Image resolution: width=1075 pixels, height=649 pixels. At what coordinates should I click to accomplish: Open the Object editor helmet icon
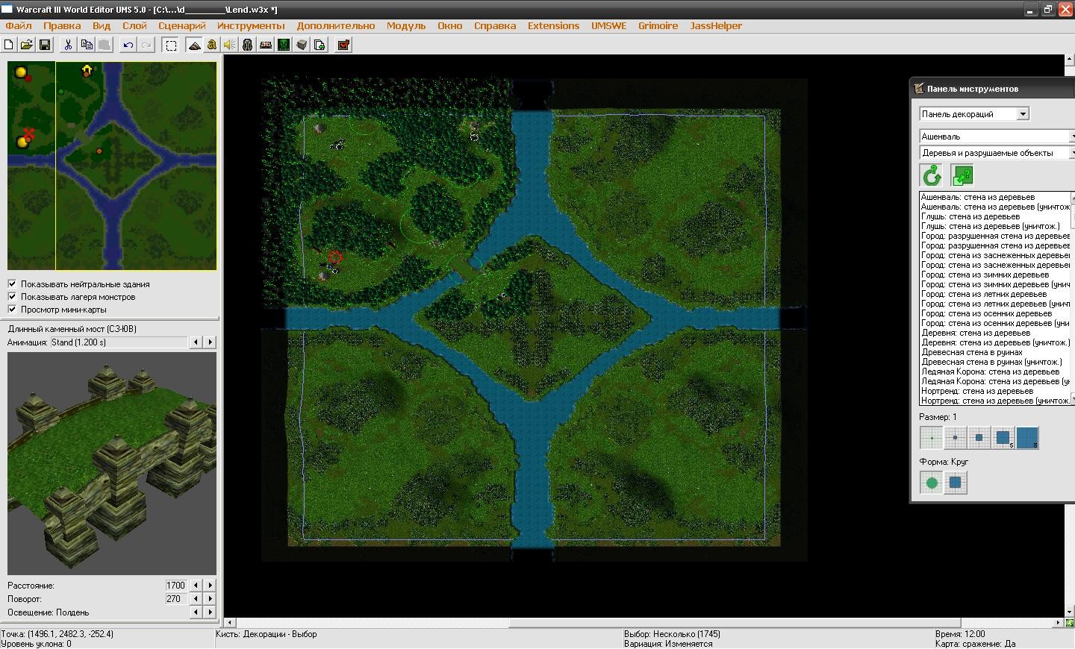click(248, 45)
